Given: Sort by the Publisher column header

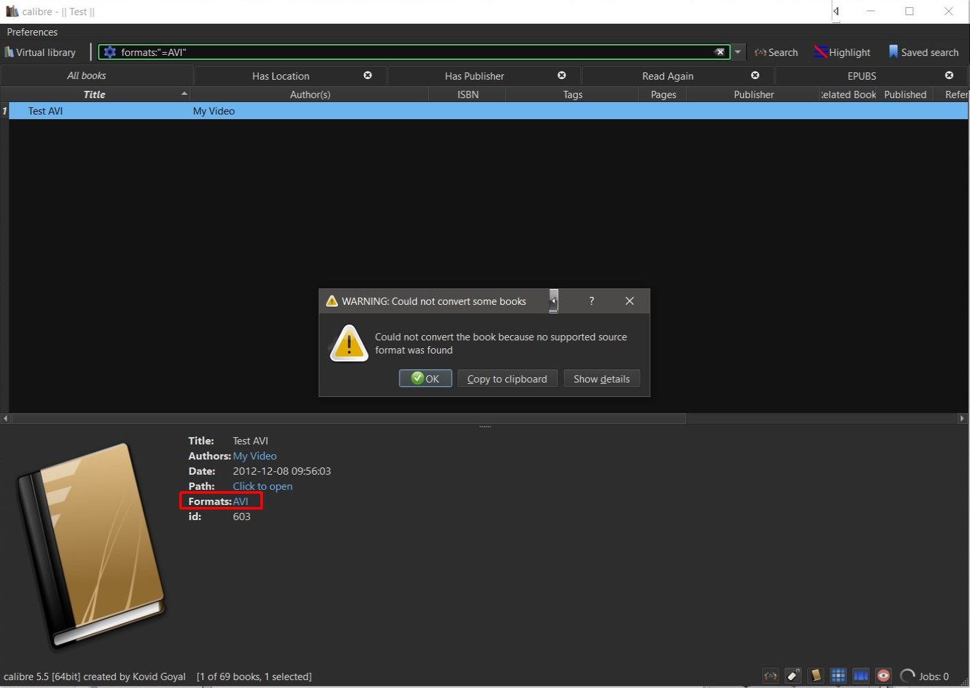Looking at the screenshot, I should pos(753,94).
